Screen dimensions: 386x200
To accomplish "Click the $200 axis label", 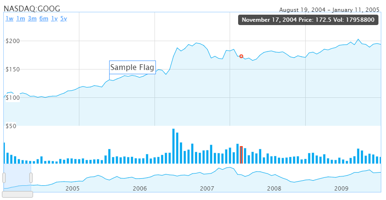I will [x=13, y=41].
